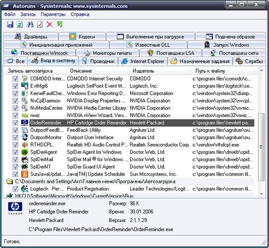Uncheck the EvtMgr6 entry checkbox
The height and width of the screenshot is (248, 269).
[15, 86]
